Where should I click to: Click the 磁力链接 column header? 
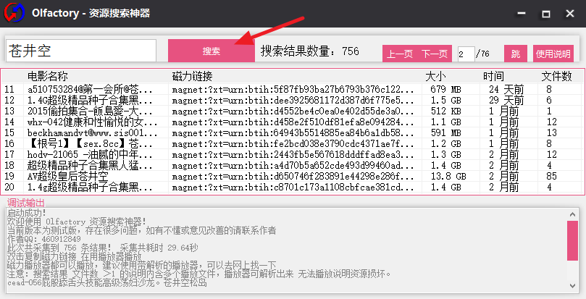coord(193,76)
